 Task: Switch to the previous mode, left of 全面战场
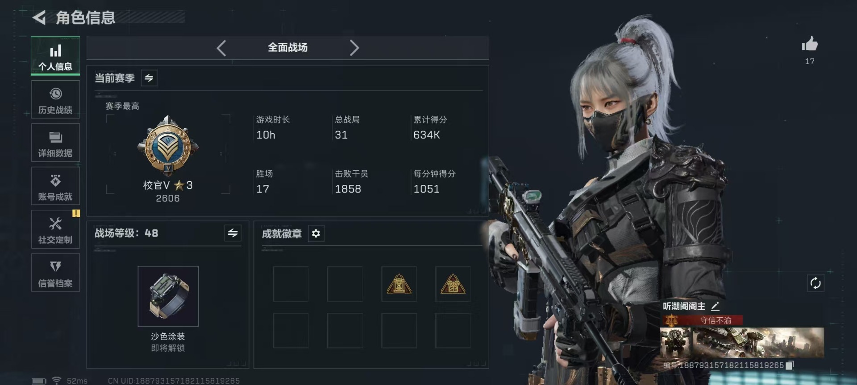pos(221,48)
